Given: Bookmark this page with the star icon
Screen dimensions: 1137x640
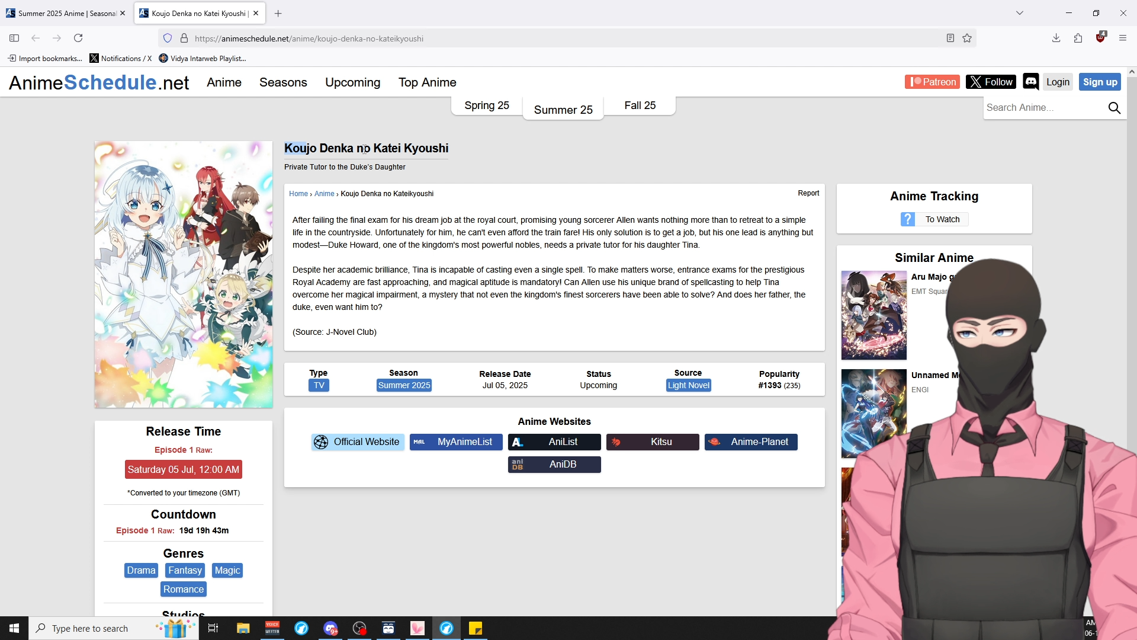Looking at the screenshot, I should 967,38.
